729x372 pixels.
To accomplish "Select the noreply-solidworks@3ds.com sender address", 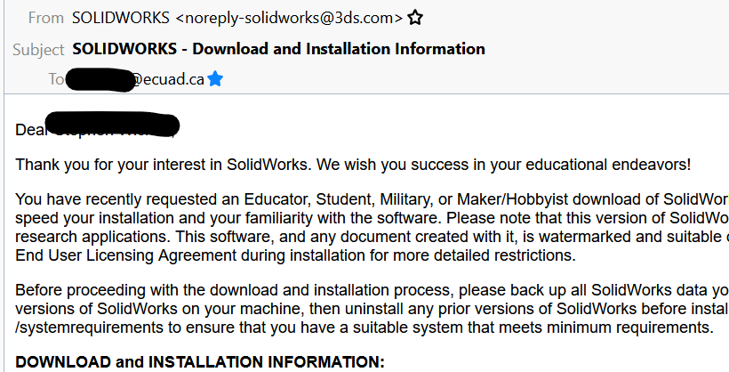I will (x=290, y=18).
